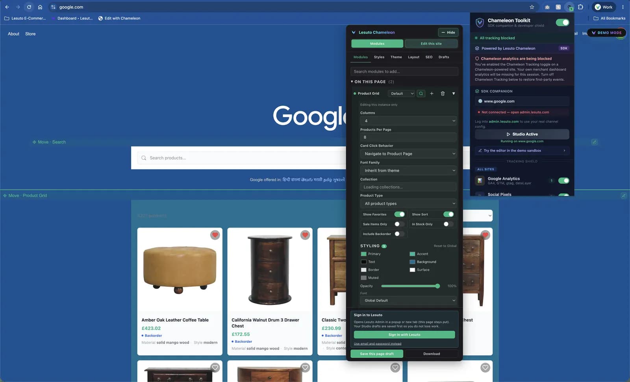630x382 pixels.
Task: Click Sign in with Lesuto button
Action: click(404, 335)
